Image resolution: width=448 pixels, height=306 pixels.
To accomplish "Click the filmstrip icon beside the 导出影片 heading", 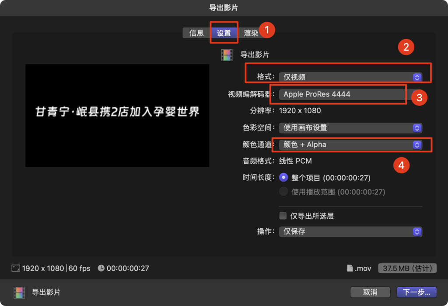I will coord(227,55).
